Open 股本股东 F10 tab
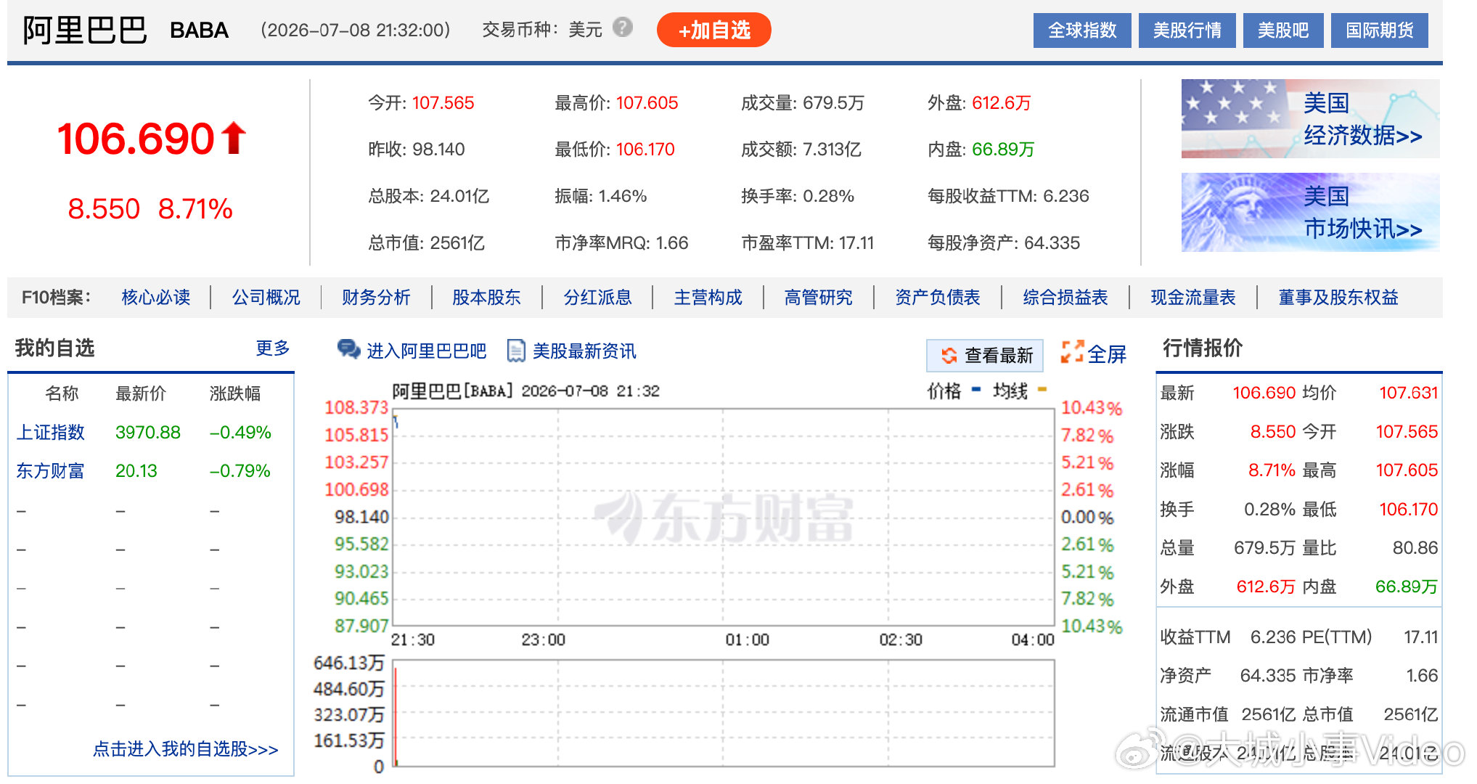Image resolution: width=1477 pixels, height=784 pixels. pos(486,297)
